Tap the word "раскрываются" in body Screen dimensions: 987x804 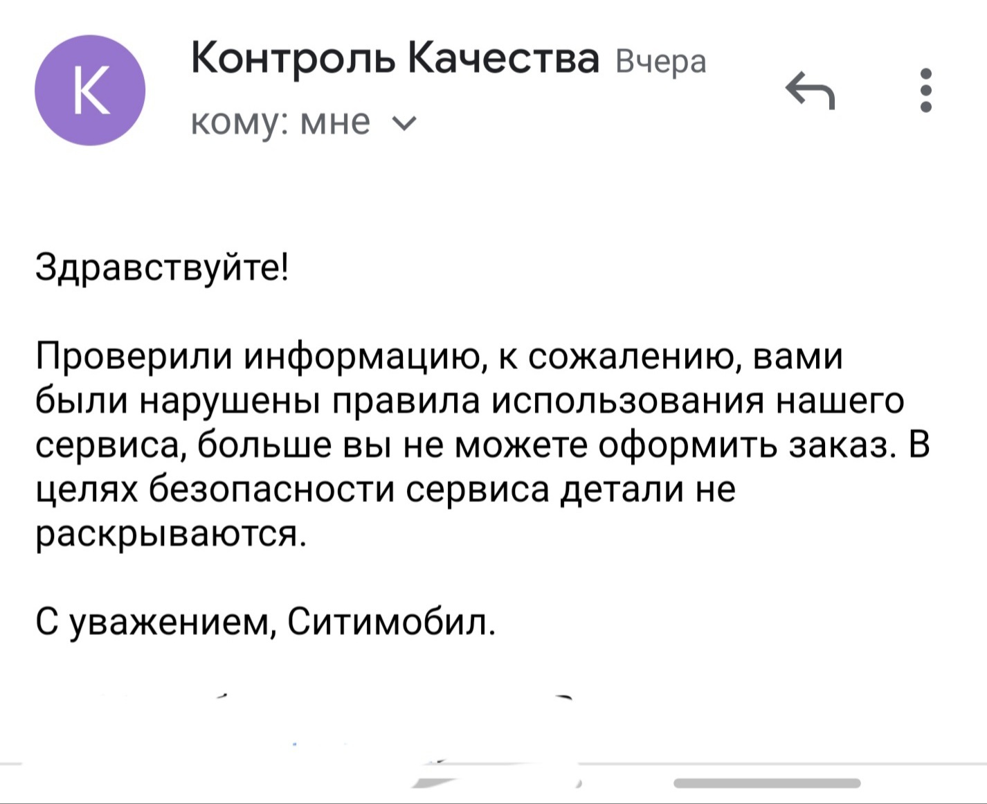170,533
